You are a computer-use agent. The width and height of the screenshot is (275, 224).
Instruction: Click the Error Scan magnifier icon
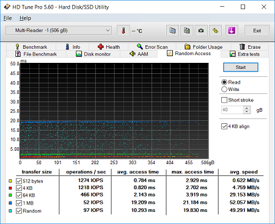140,46
